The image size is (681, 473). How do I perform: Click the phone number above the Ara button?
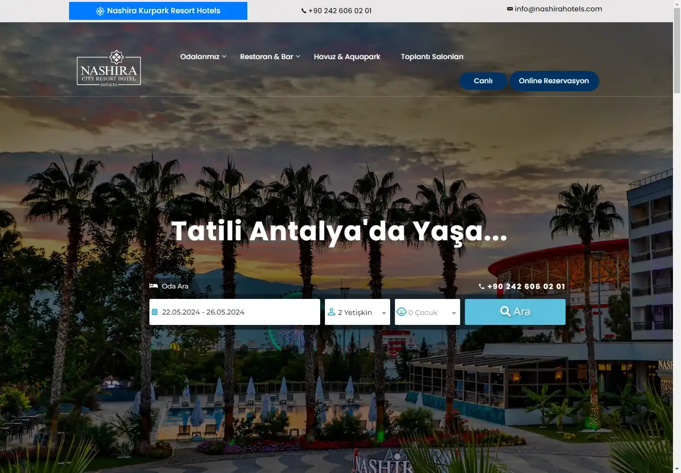point(526,286)
